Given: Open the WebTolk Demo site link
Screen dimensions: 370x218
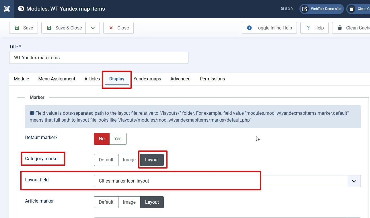Looking at the screenshot, I should 322,9.
